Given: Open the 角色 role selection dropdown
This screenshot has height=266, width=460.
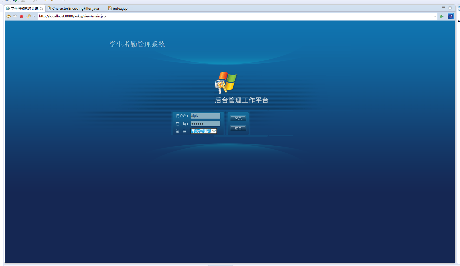Looking at the screenshot, I should pyautogui.click(x=214, y=131).
